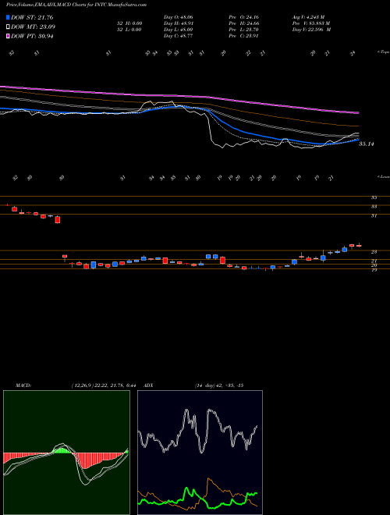This screenshot has height=515, width=390.
Task: Click the MACD panel title
Action: coord(23,385)
